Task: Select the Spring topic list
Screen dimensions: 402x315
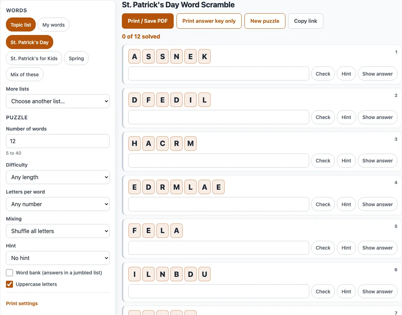Action: pos(76,58)
